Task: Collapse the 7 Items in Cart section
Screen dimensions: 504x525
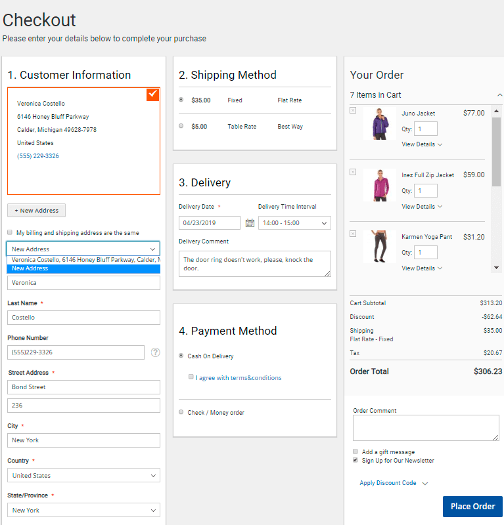Action: click(x=499, y=95)
